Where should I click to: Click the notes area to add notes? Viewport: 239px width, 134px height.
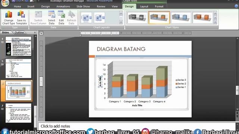tap(136, 126)
